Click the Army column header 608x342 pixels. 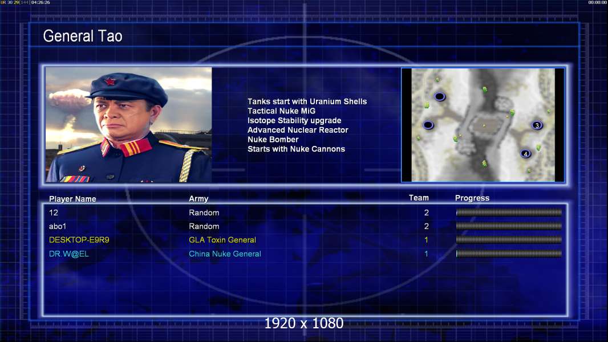pyautogui.click(x=198, y=199)
